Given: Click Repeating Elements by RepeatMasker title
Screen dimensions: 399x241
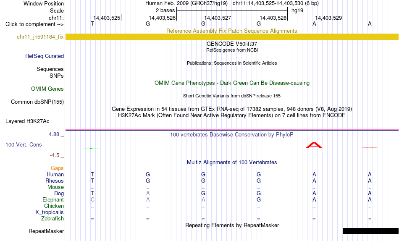Looking at the screenshot, I should (232, 225).
